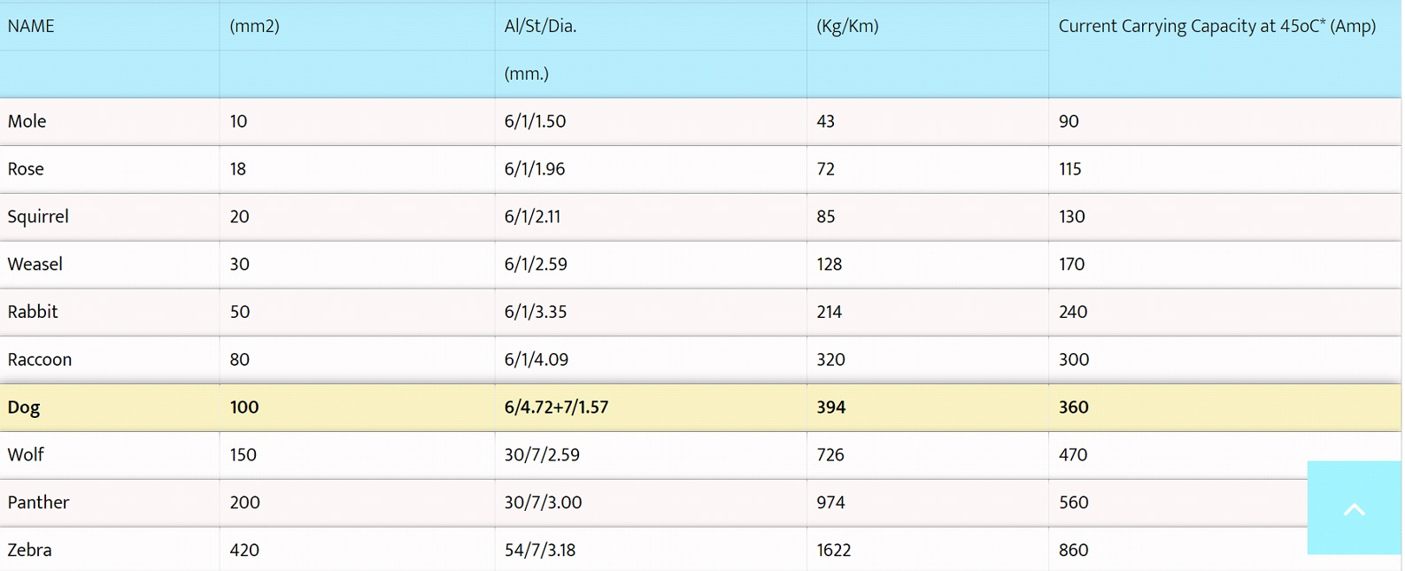Screen dimensions: 1405x571
Task: Click the highlighted Dog row name
Action: 24,407
